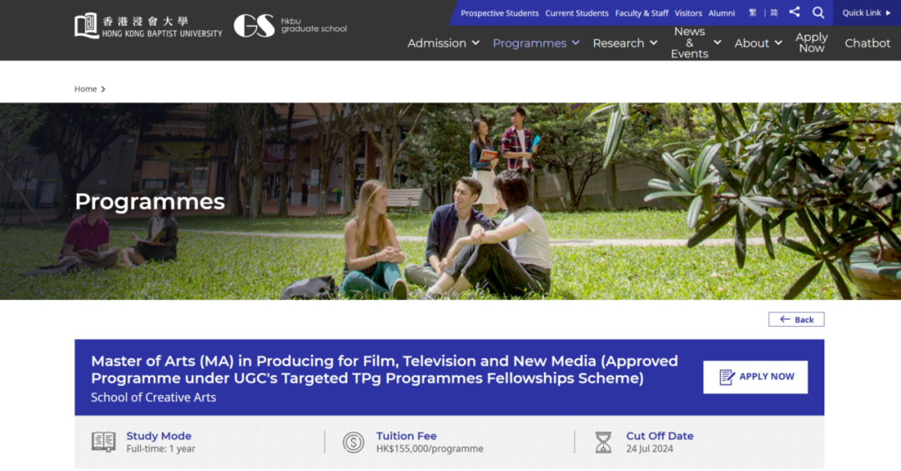Click the Cut Off Date hourglass icon
Viewport: 901px width, 471px height.
click(x=603, y=443)
